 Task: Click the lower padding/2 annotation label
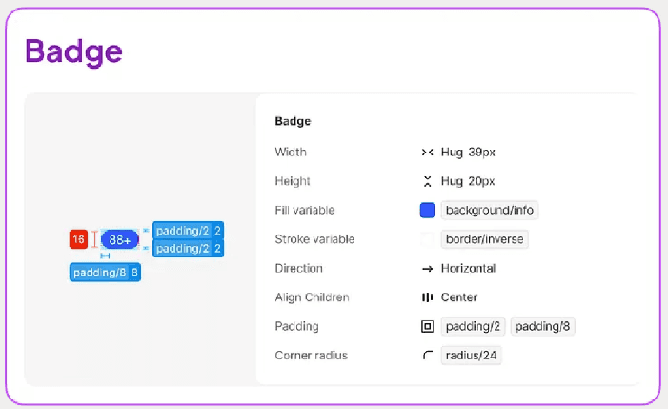189,249
